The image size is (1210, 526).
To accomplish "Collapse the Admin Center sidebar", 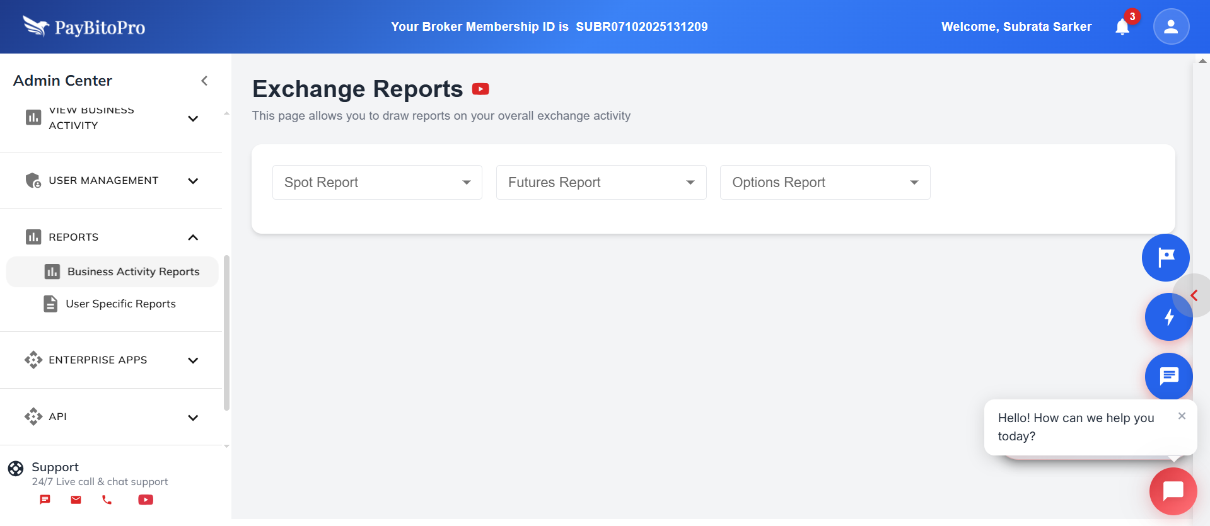I will (x=204, y=81).
